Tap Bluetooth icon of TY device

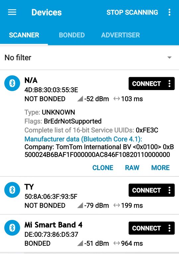(x=12, y=190)
